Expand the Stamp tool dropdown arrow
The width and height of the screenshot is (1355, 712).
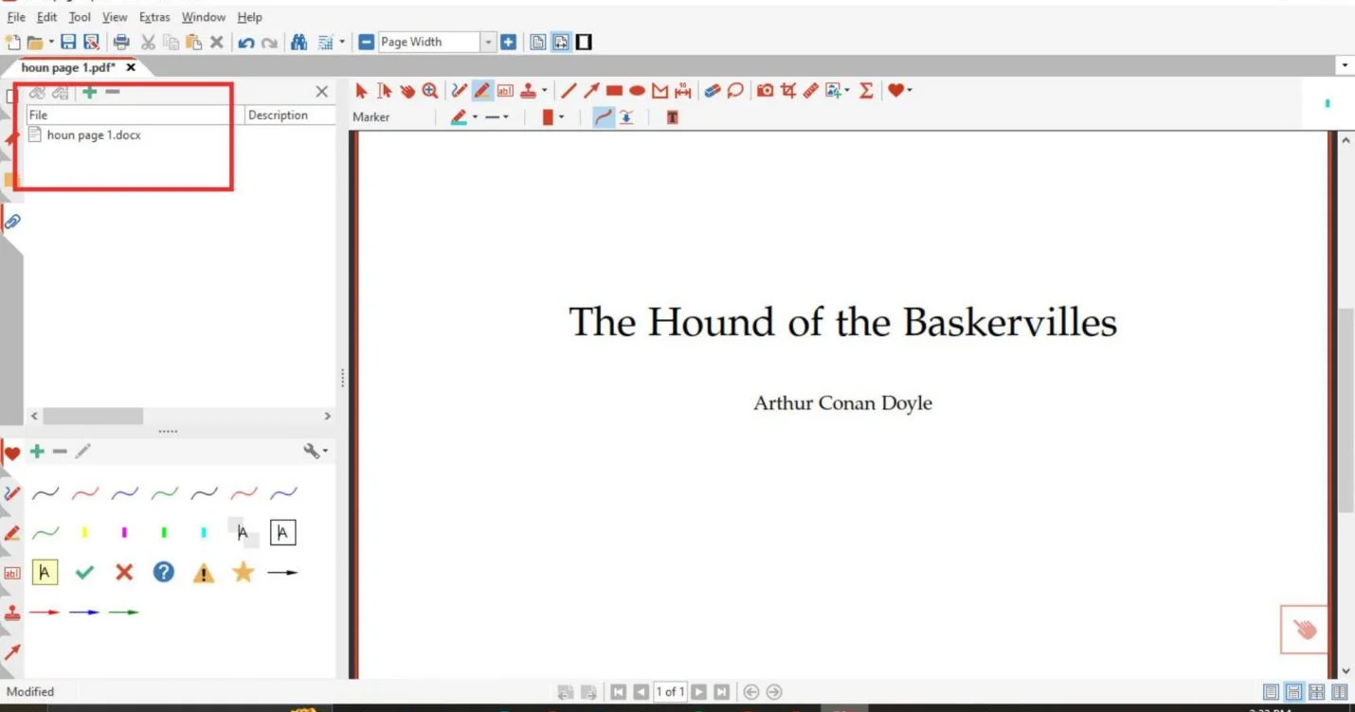click(544, 92)
